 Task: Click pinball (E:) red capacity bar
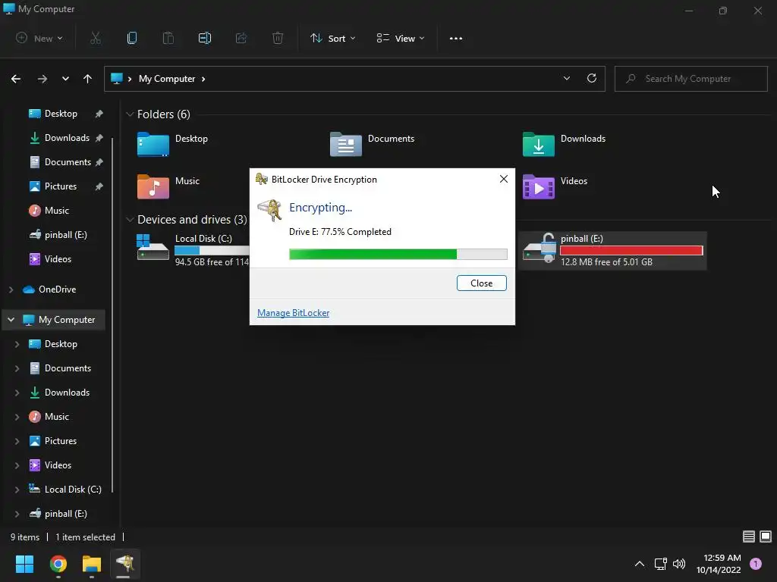[x=631, y=250]
